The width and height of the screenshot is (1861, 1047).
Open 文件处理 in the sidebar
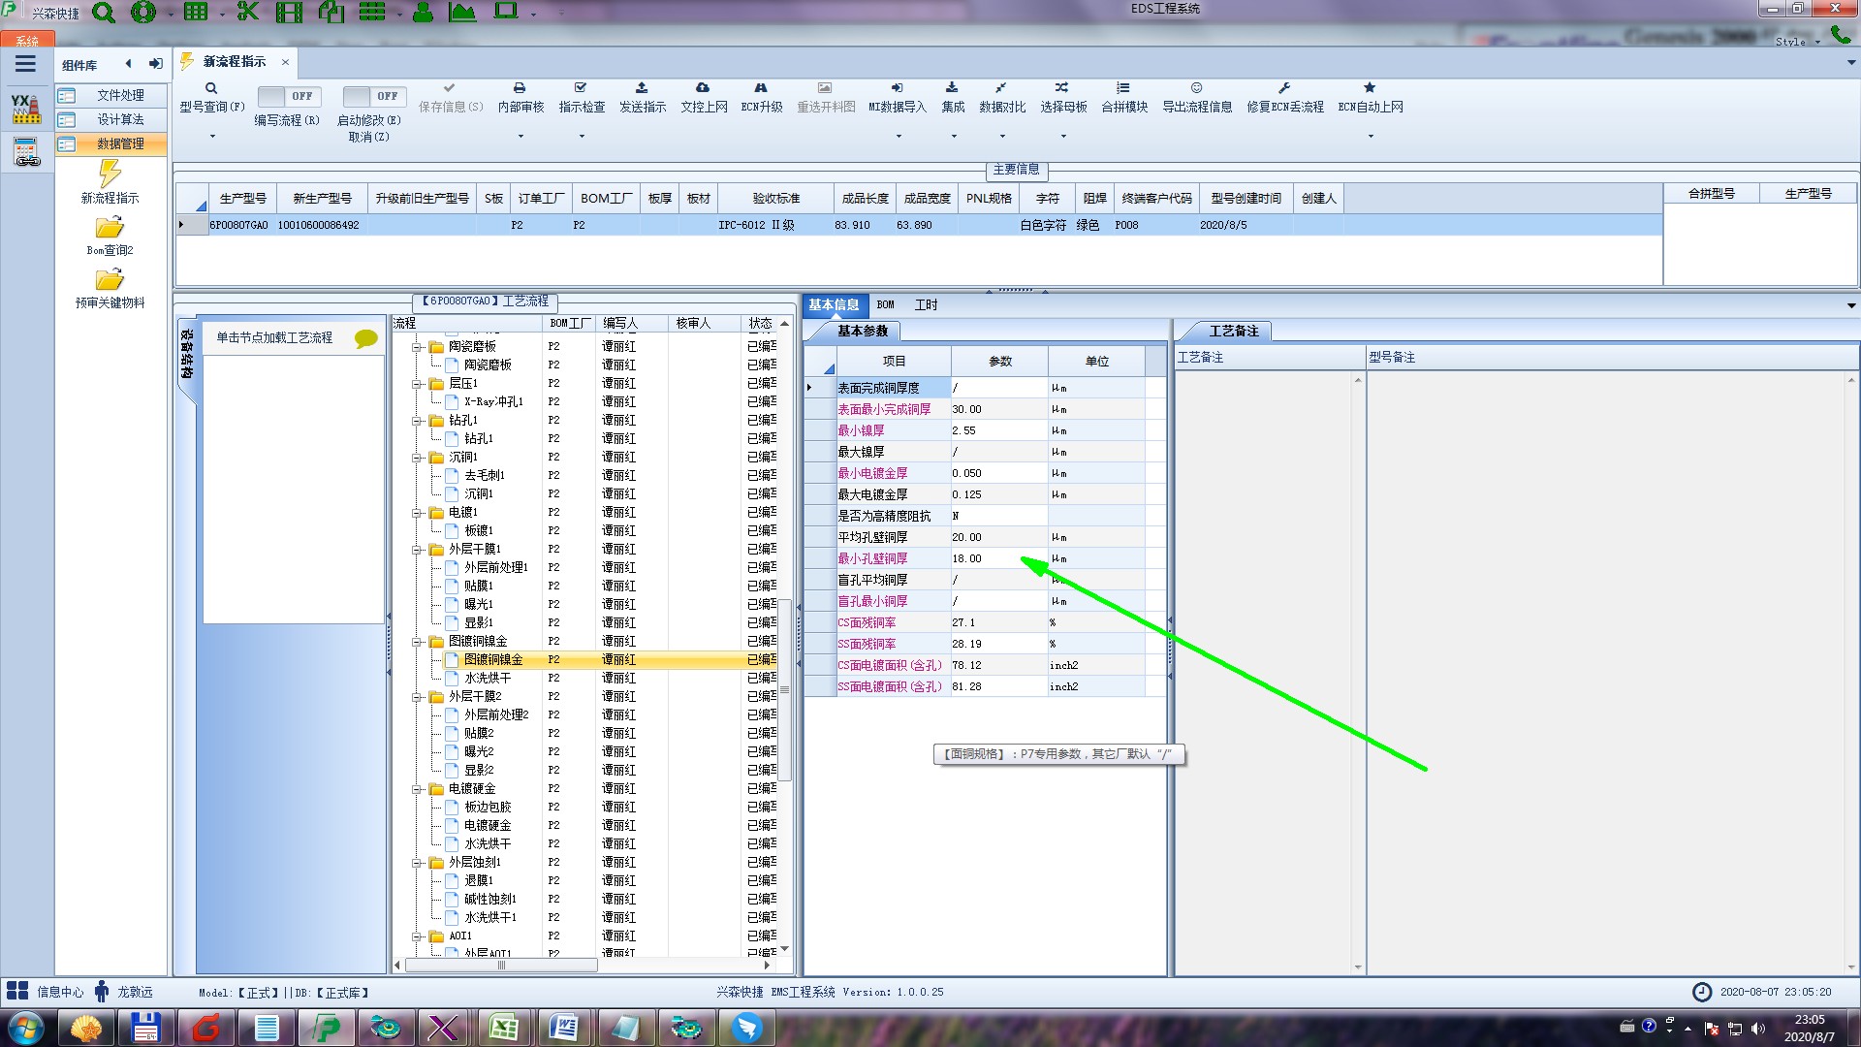coord(120,95)
